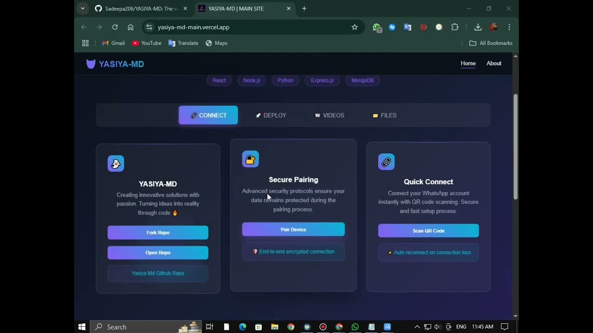This screenshot has width=593, height=333.
Task: Open Maps bookmark
Action: [x=216, y=43]
